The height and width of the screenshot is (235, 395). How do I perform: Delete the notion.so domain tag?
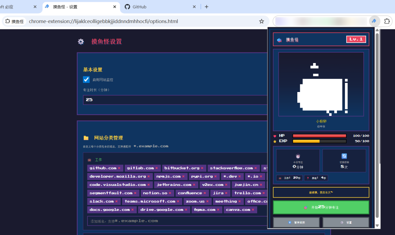tap(170, 193)
